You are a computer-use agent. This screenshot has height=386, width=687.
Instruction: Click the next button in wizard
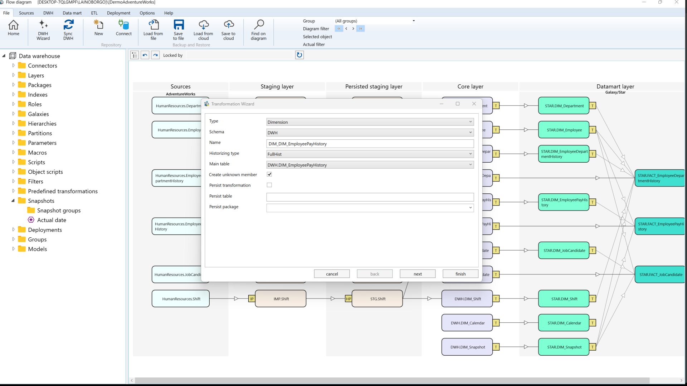point(418,274)
